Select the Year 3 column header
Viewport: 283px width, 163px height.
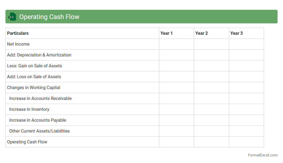236,33
